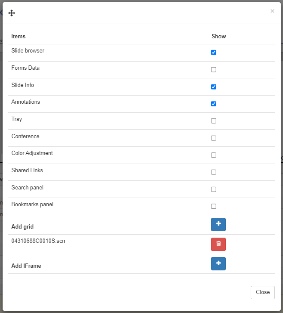The image size is (283, 313).
Task: Check the Bookmarks panel checkbox
Action: tap(214, 206)
